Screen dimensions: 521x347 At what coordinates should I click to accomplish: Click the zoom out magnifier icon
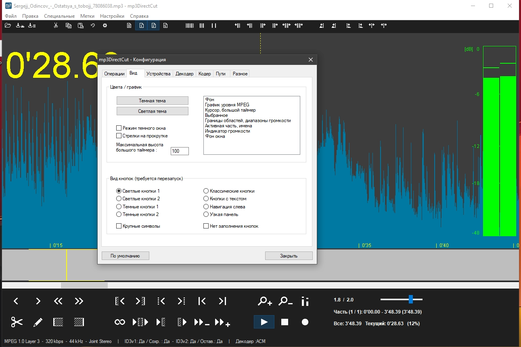pos(285,301)
